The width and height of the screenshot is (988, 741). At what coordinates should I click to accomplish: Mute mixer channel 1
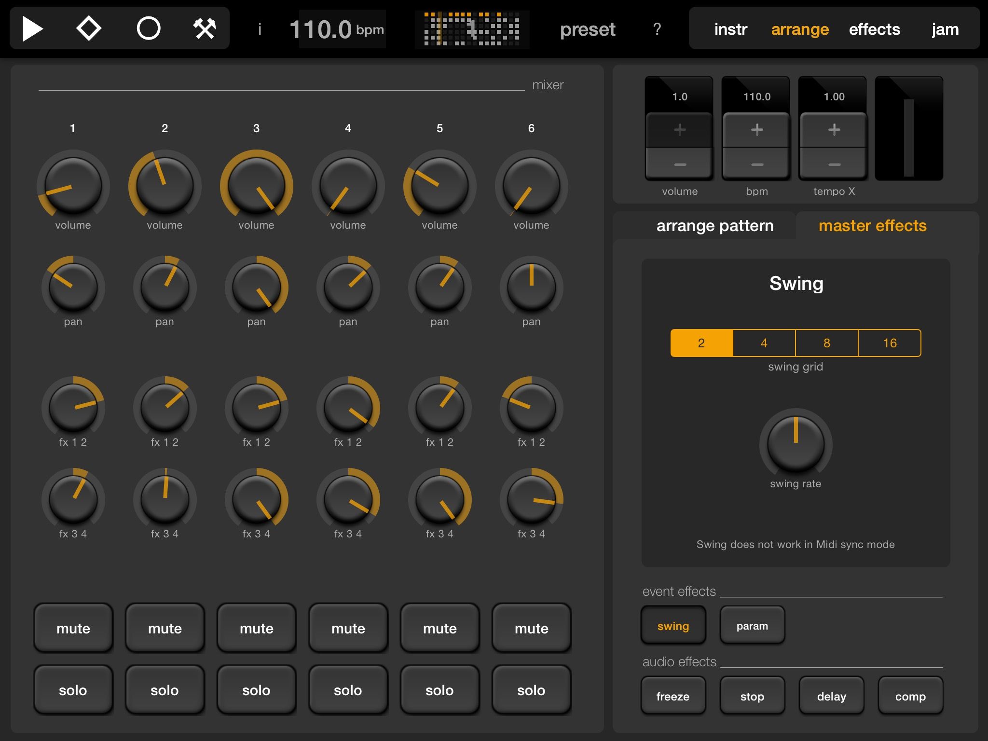73,628
